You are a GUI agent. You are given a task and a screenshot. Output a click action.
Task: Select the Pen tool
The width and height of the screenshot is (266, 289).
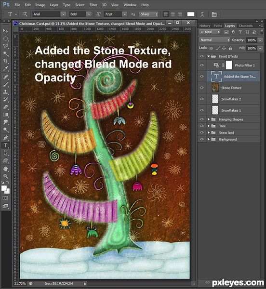(x=5, y=138)
